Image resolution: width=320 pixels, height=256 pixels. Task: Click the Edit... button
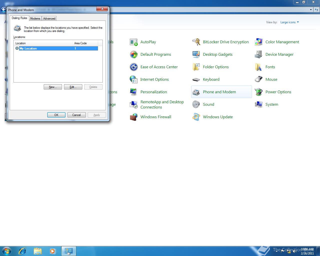click(x=73, y=87)
